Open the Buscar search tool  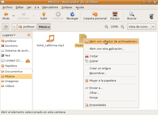click(x=132, y=14)
